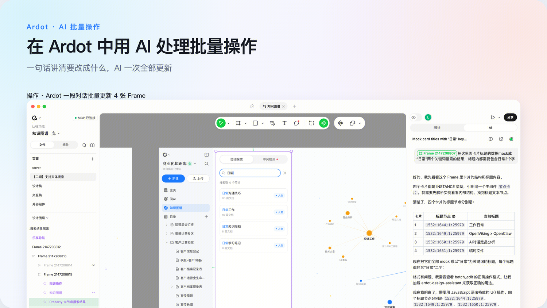Select the Pen tool
Screen dimensions: 547x308
[x=272, y=123]
